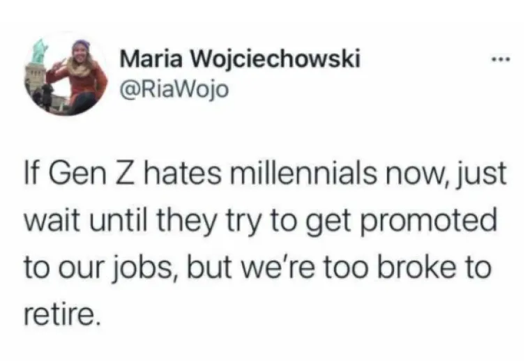
Task: Open the three-dot more options menu
Action: (502, 61)
